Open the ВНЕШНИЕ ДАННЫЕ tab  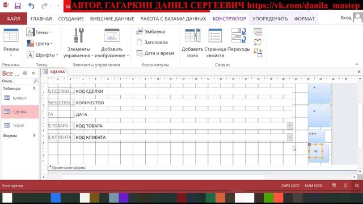pos(112,19)
